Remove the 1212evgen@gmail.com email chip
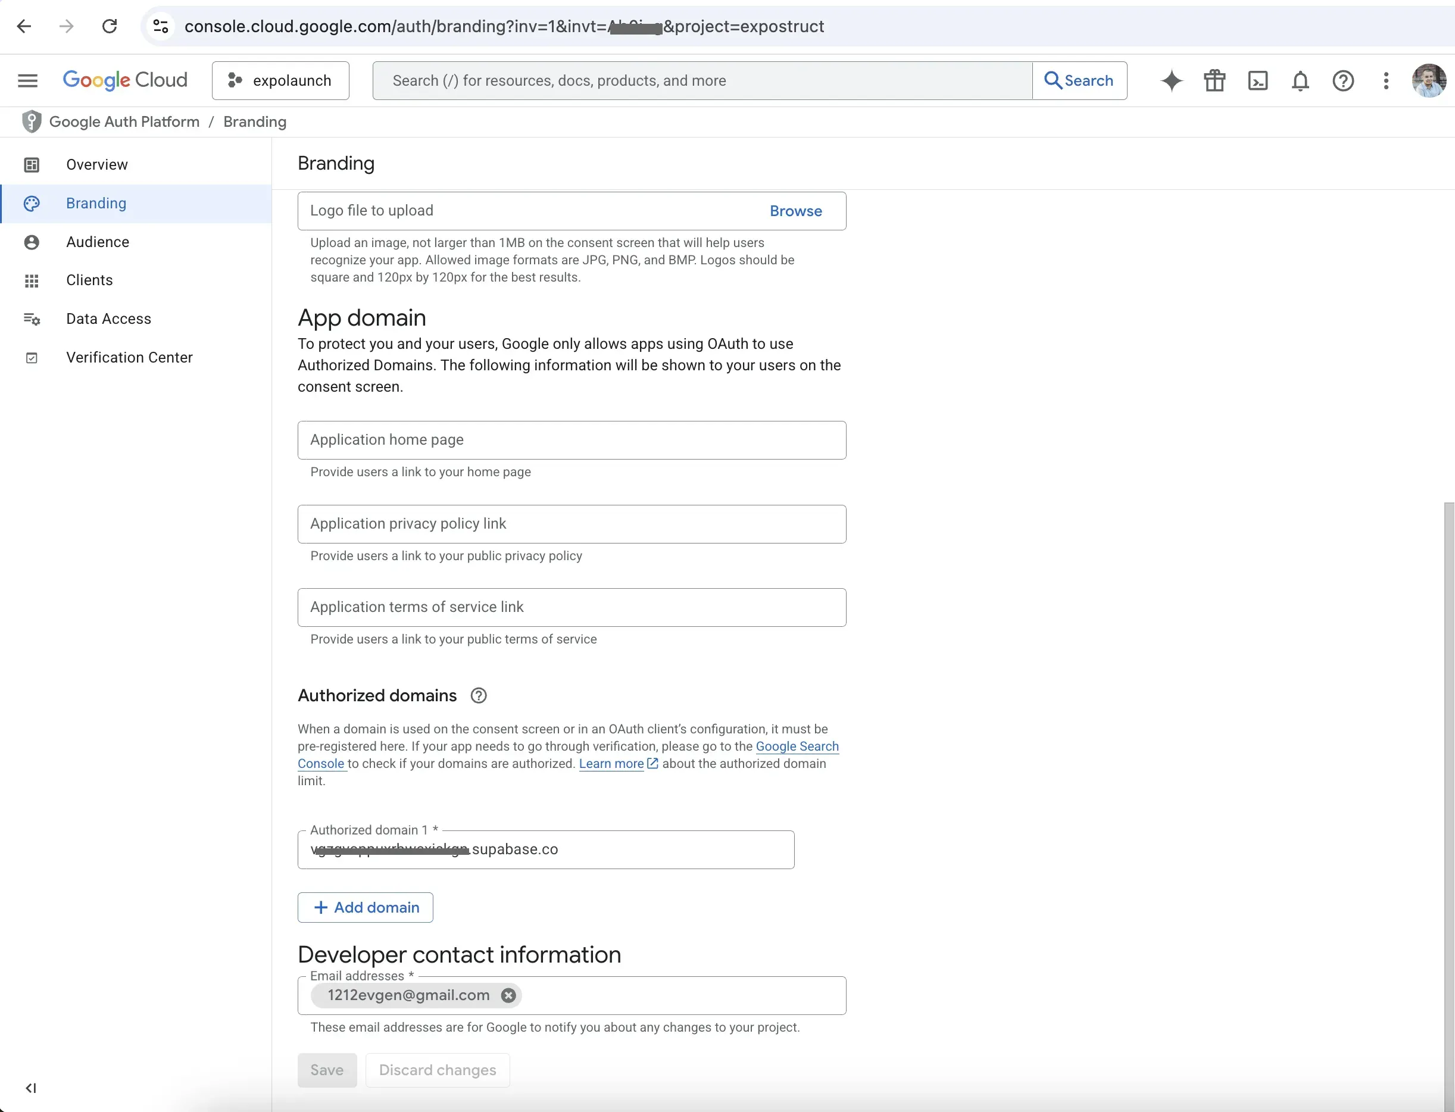Image resolution: width=1455 pixels, height=1112 pixels. pyautogui.click(x=508, y=995)
